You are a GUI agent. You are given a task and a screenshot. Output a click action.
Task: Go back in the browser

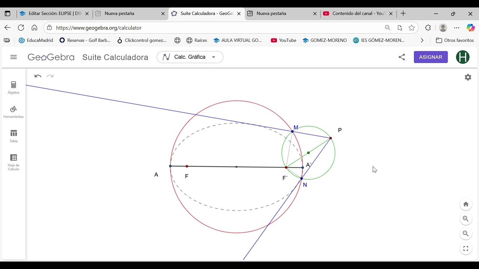(7, 28)
